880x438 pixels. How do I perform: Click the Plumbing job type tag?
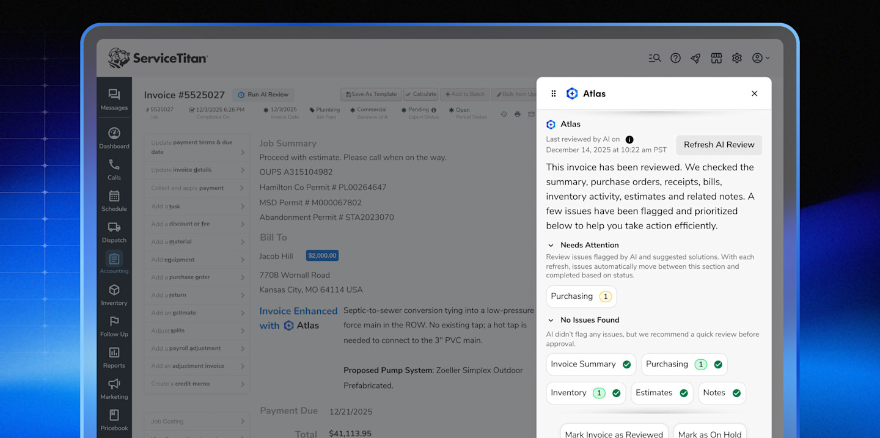pyautogui.click(x=324, y=110)
